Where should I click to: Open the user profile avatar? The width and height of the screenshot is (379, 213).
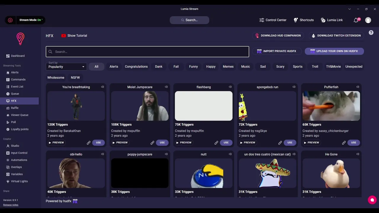click(368, 20)
